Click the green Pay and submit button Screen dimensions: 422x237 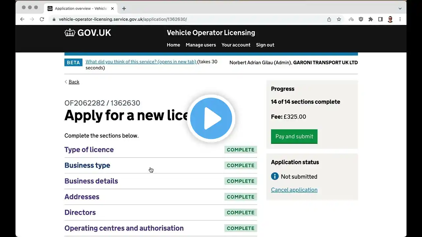pos(294,136)
